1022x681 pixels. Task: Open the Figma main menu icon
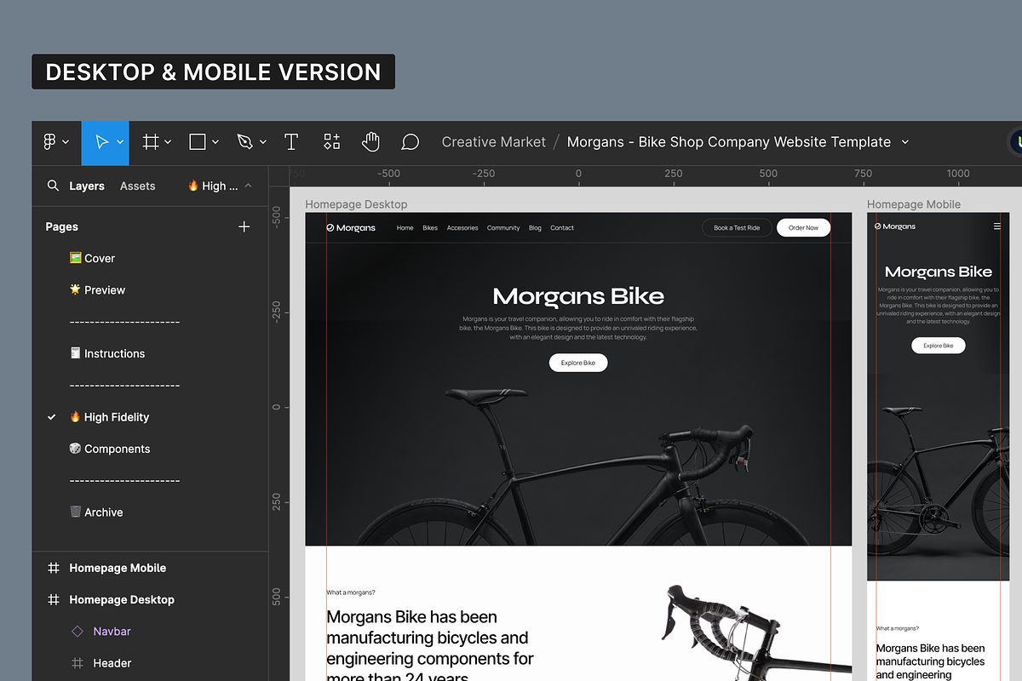coord(49,142)
